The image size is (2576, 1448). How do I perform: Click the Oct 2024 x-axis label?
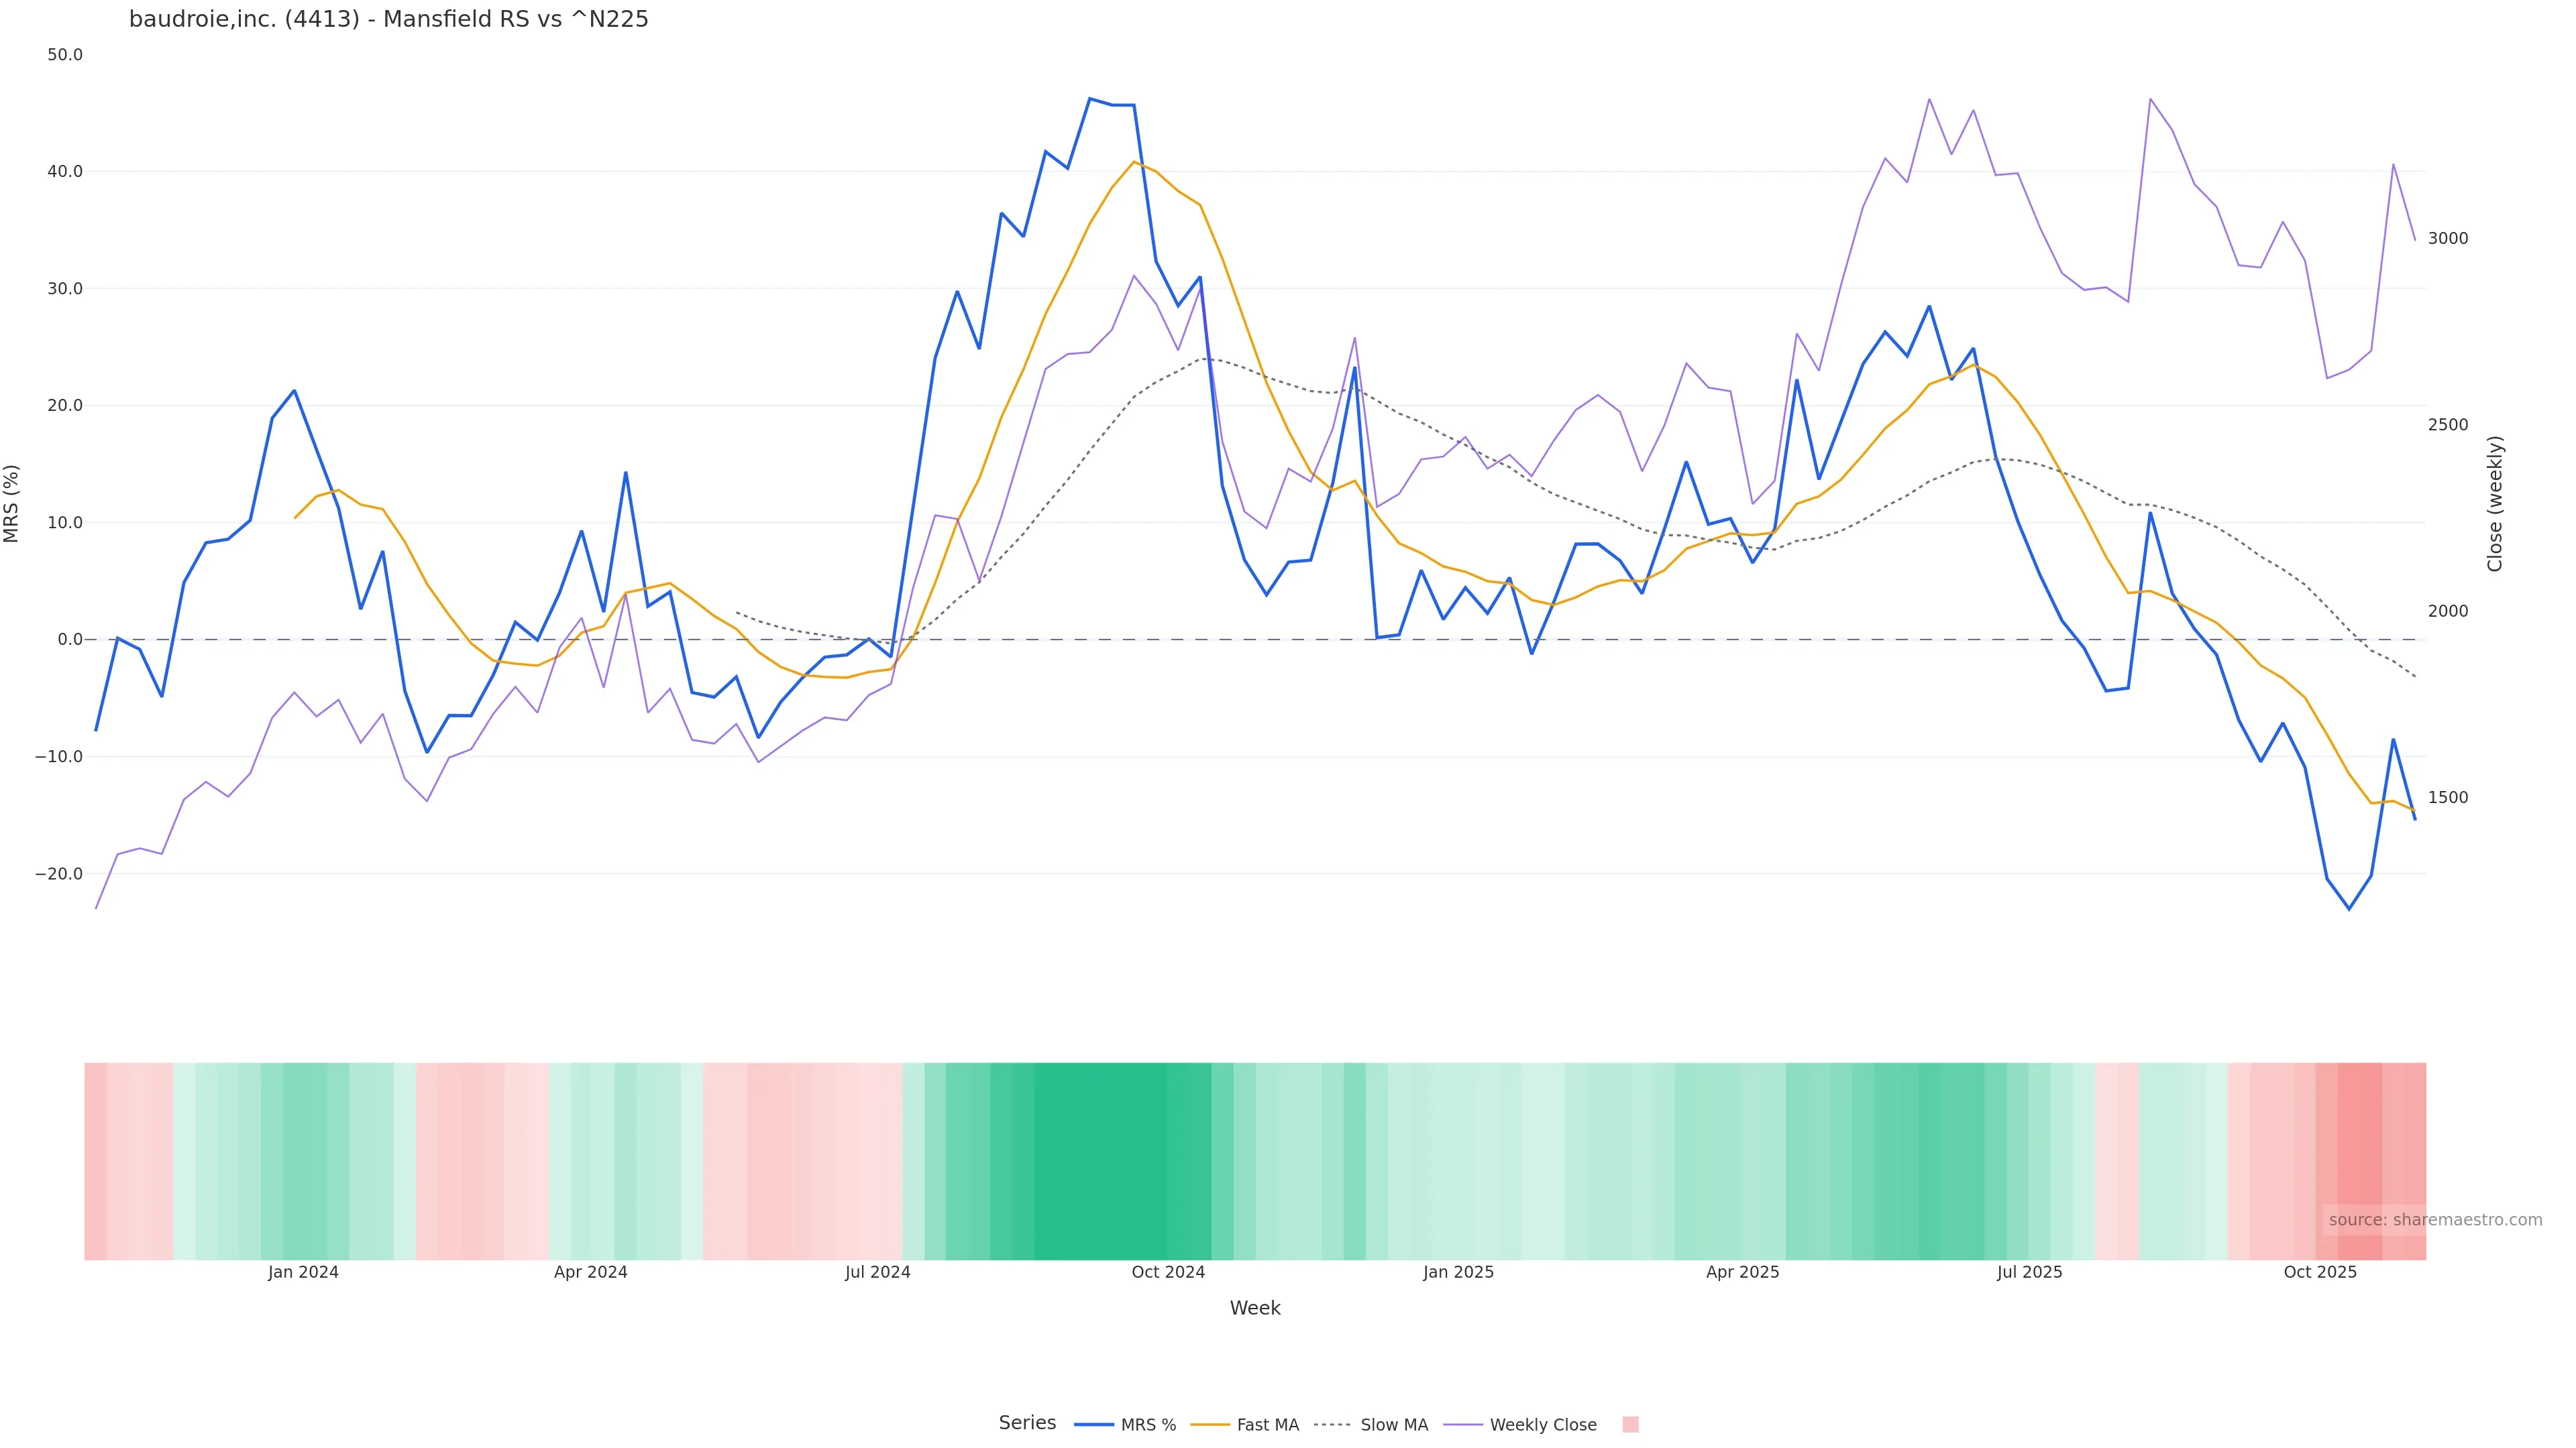point(1168,1272)
